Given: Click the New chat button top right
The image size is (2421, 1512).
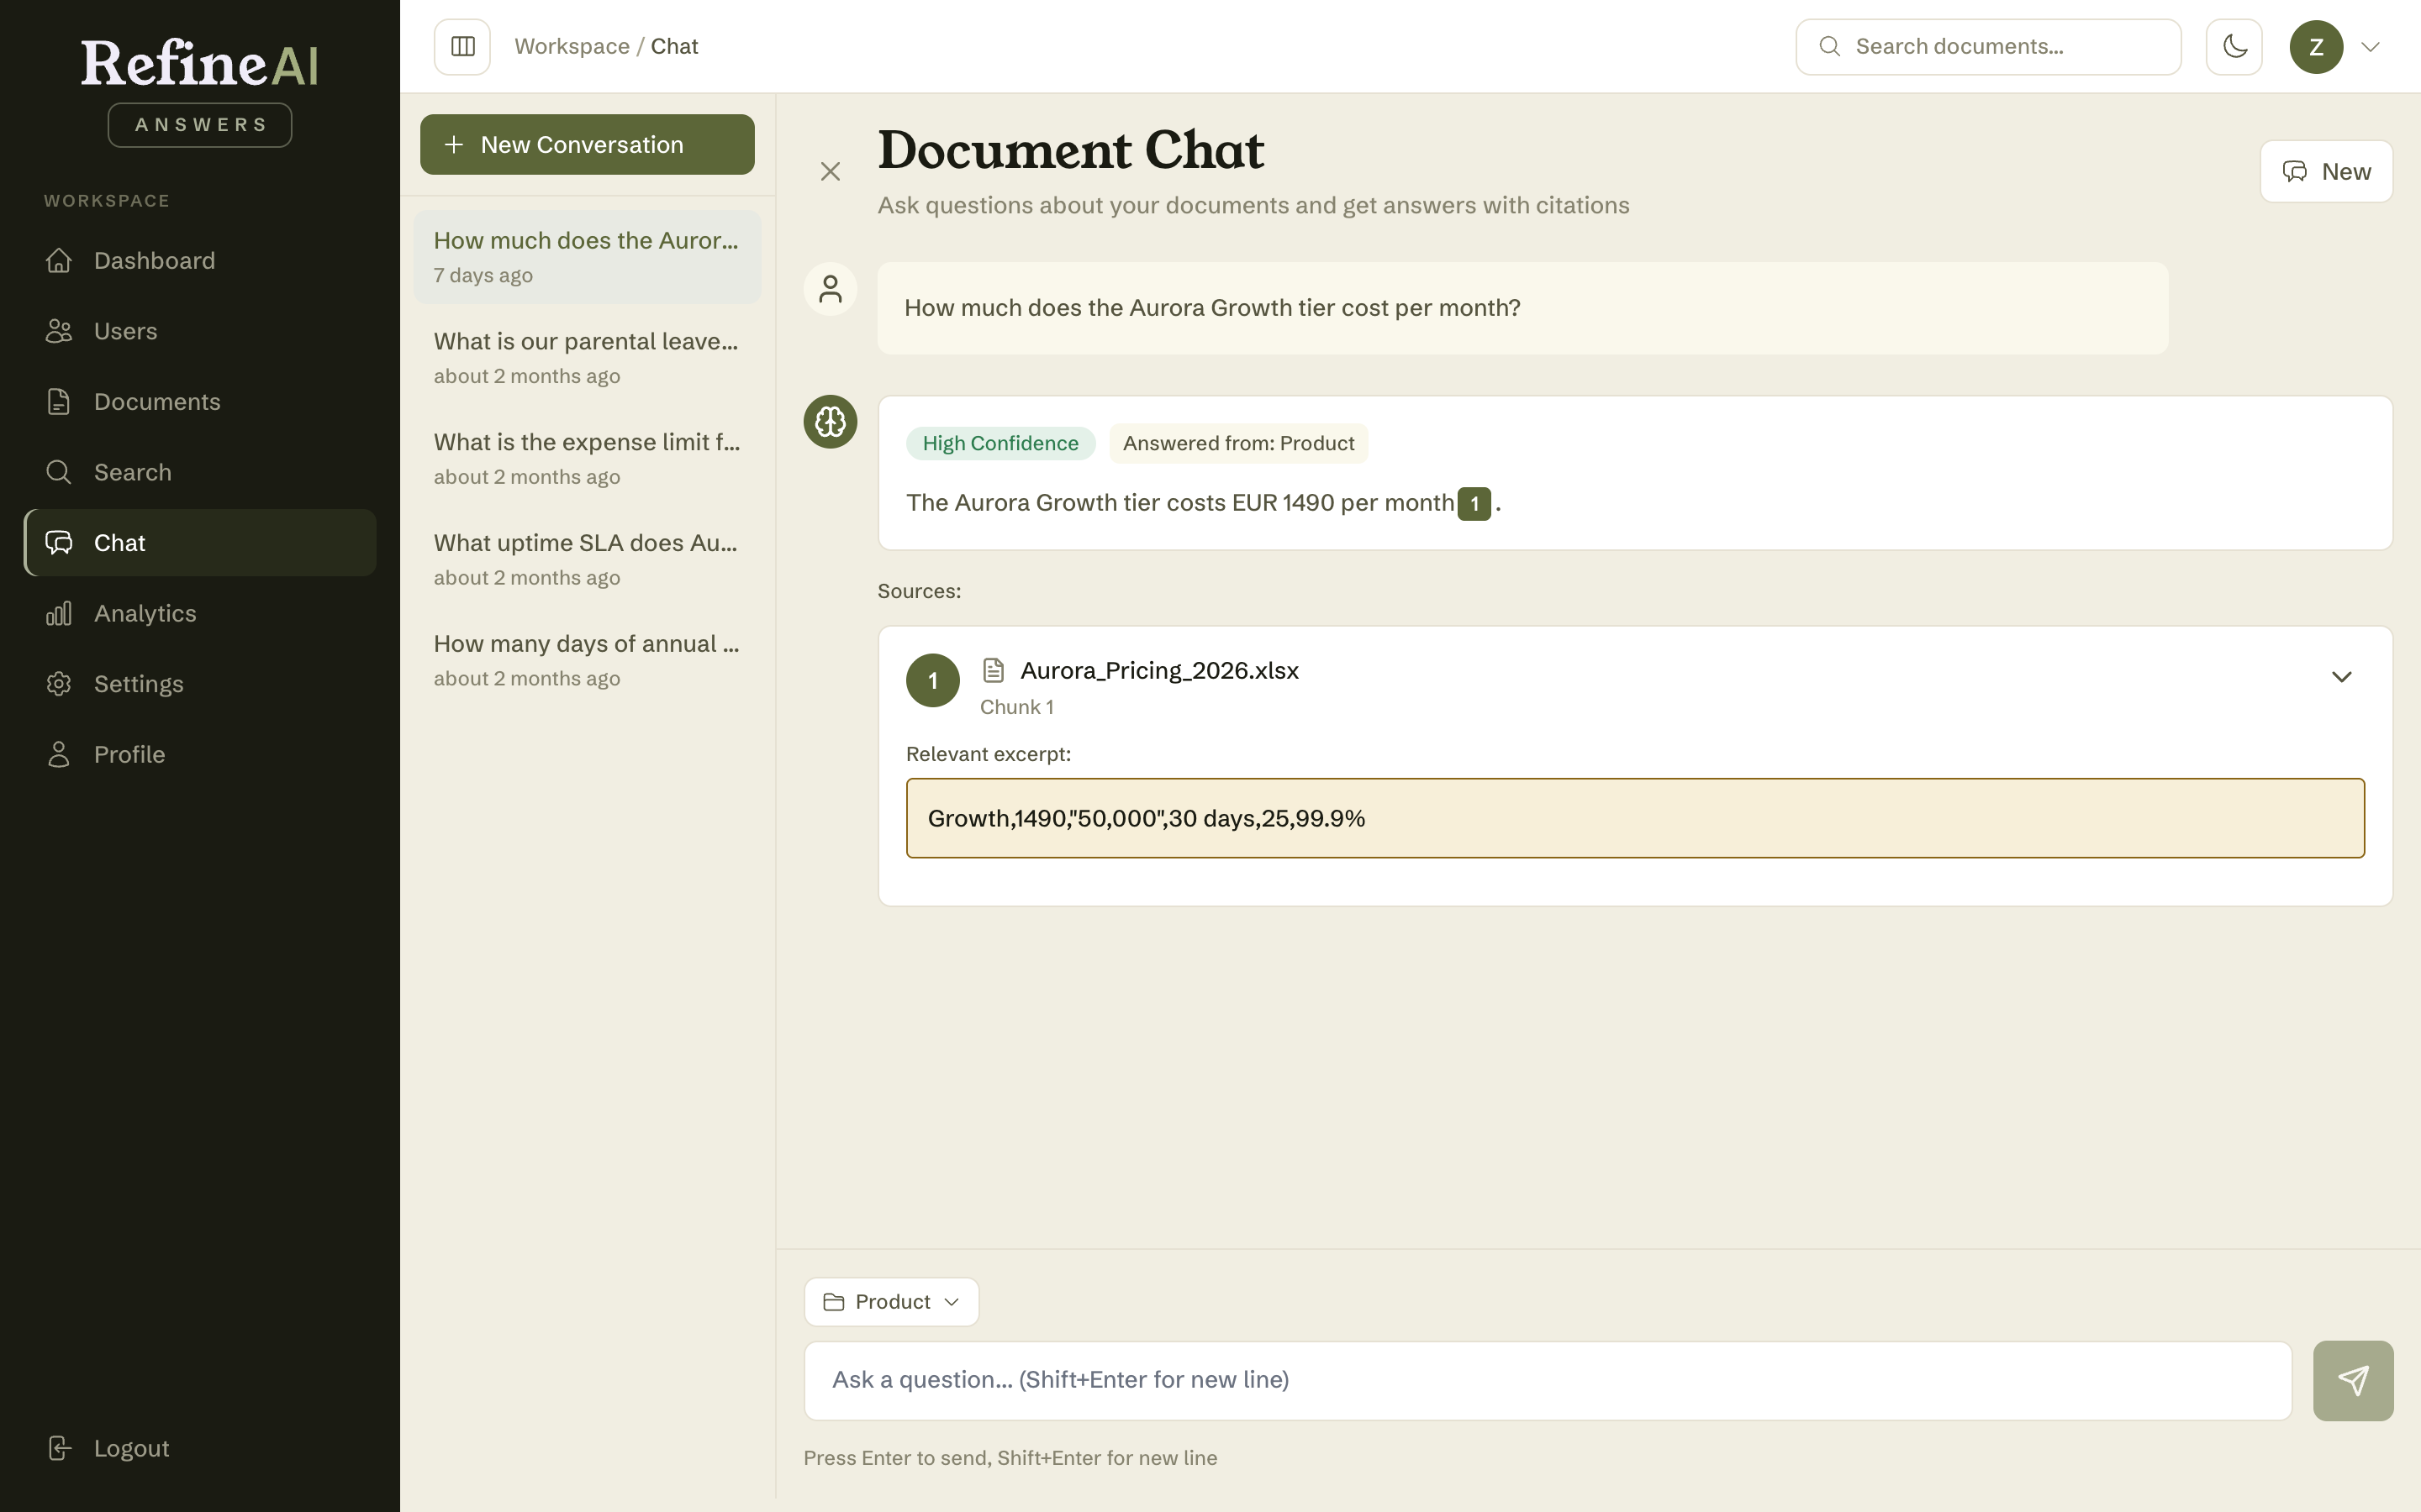Looking at the screenshot, I should pyautogui.click(x=2326, y=171).
